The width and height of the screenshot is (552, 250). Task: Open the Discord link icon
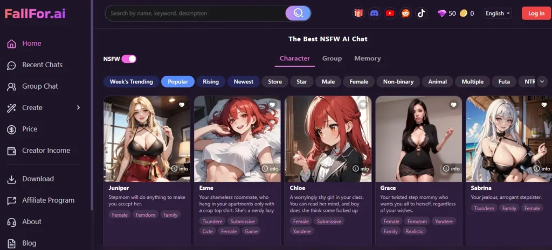pos(374,13)
